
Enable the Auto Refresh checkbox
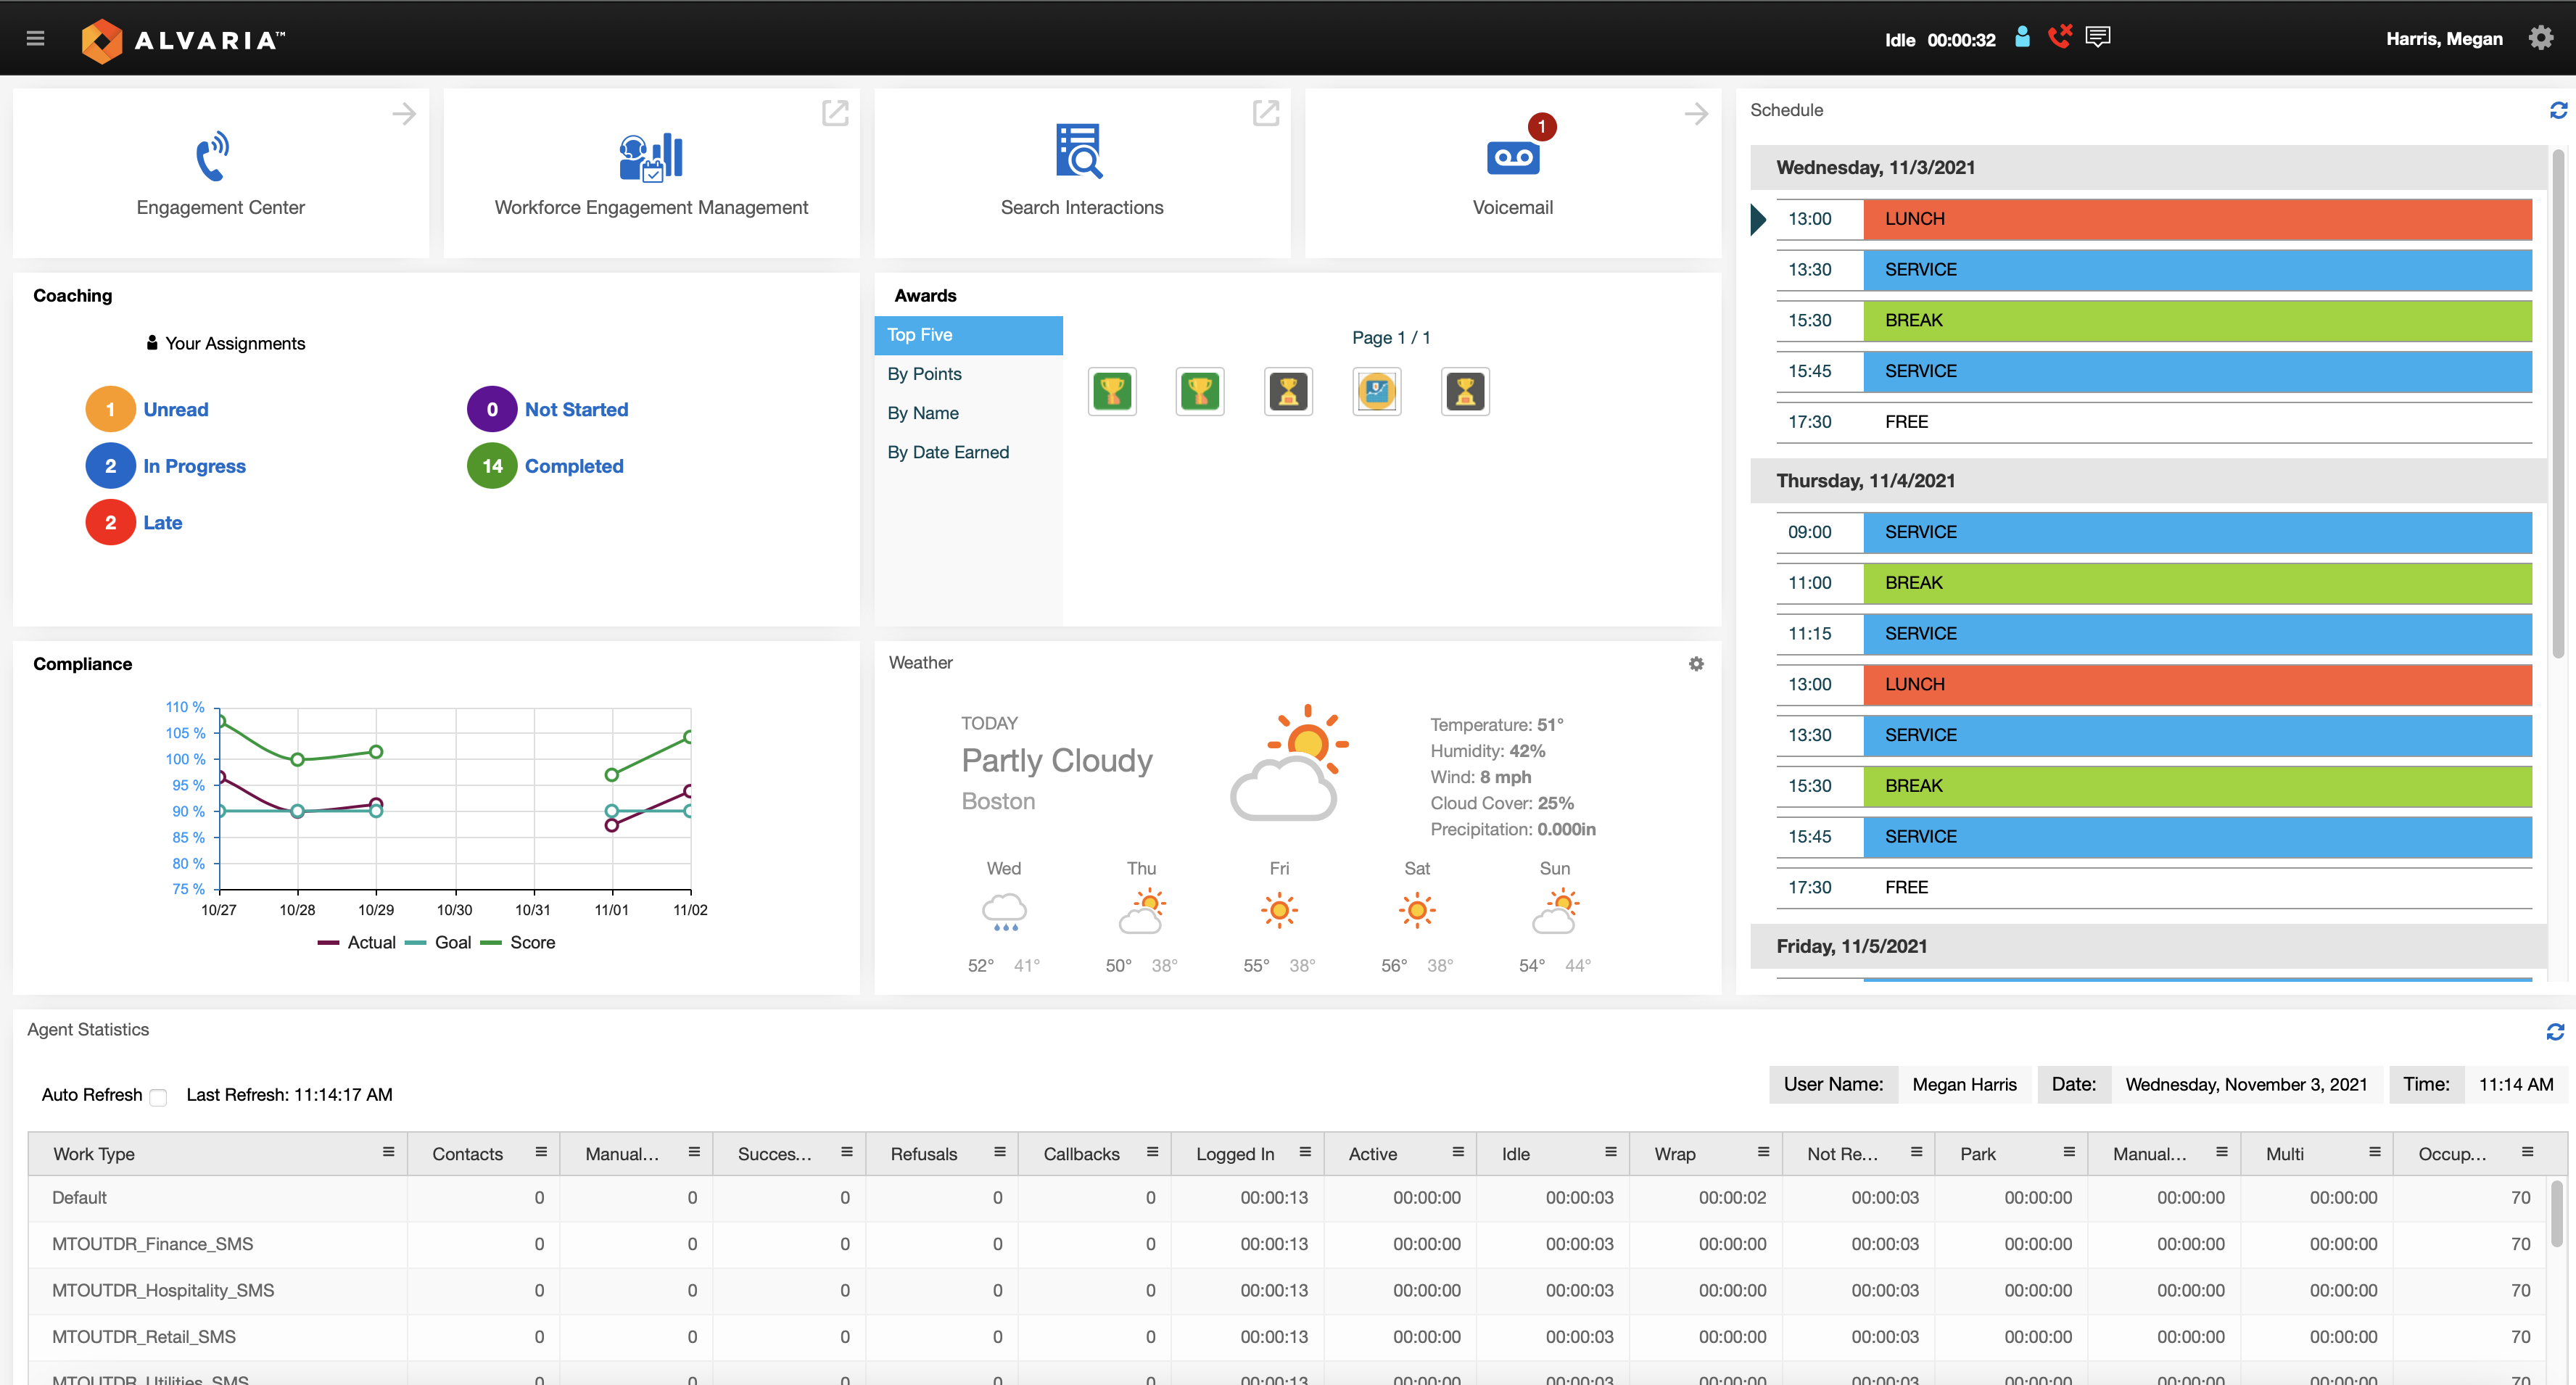click(x=158, y=1097)
